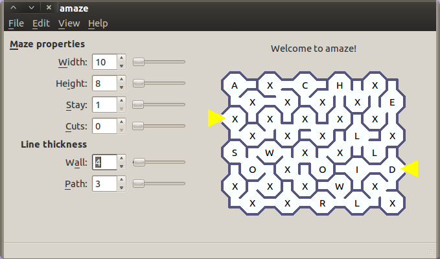Click the Width slider handle
This screenshot has height=259, width=440.
pyautogui.click(x=138, y=62)
